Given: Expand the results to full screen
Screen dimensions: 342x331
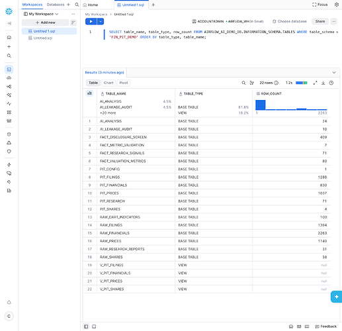Looking at the screenshot, I should point(315,83).
